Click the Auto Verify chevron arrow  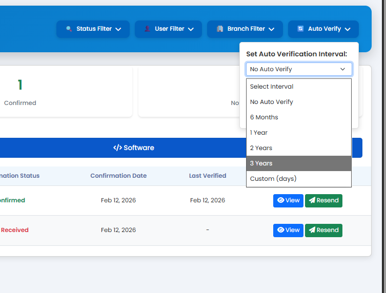(x=348, y=29)
